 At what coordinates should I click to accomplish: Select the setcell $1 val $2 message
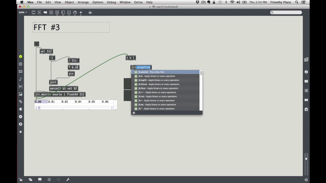point(63,88)
